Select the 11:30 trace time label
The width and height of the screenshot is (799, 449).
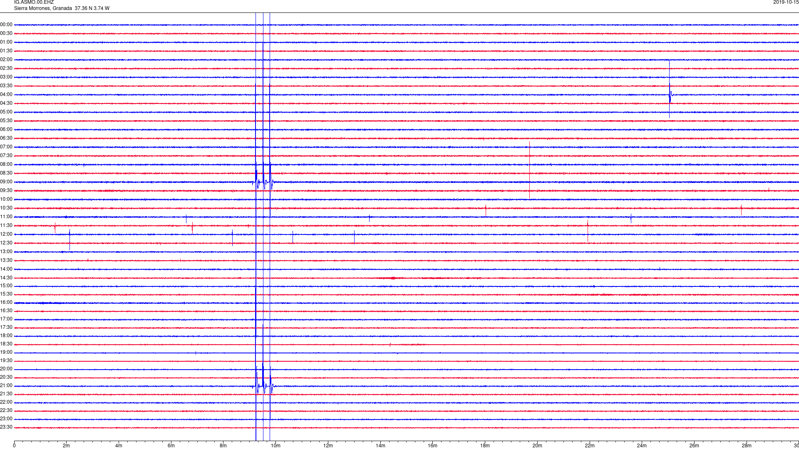[x=6, y=226]
